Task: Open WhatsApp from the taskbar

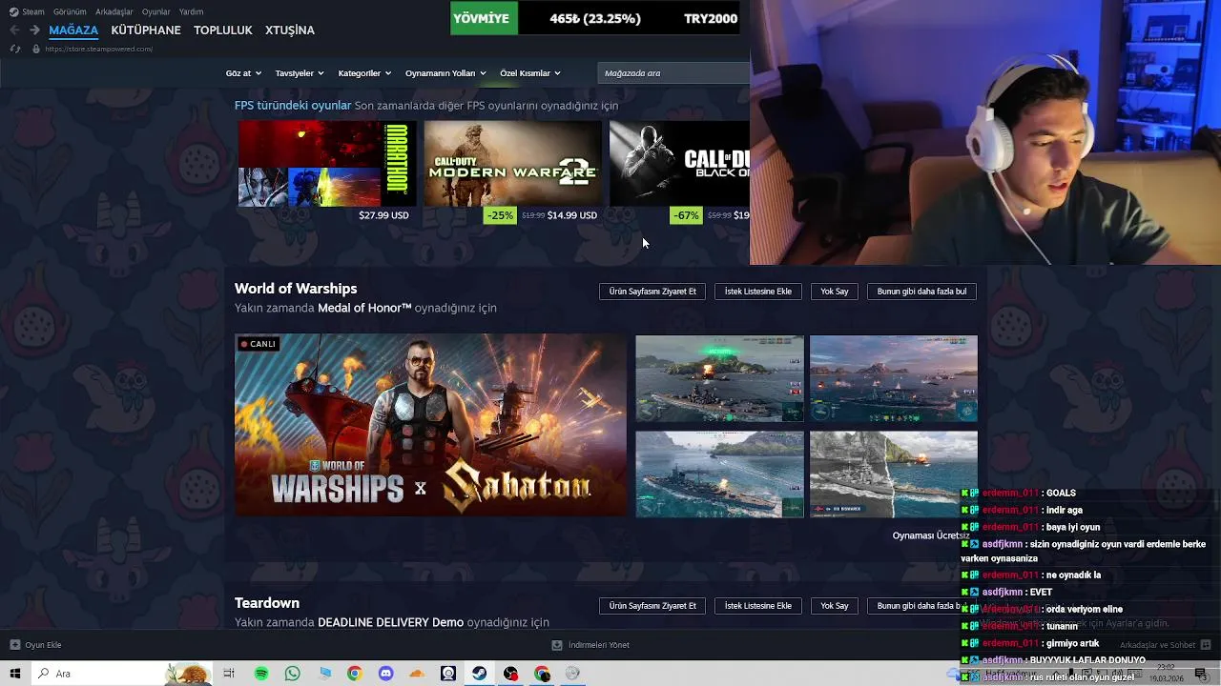Action: 293,674
